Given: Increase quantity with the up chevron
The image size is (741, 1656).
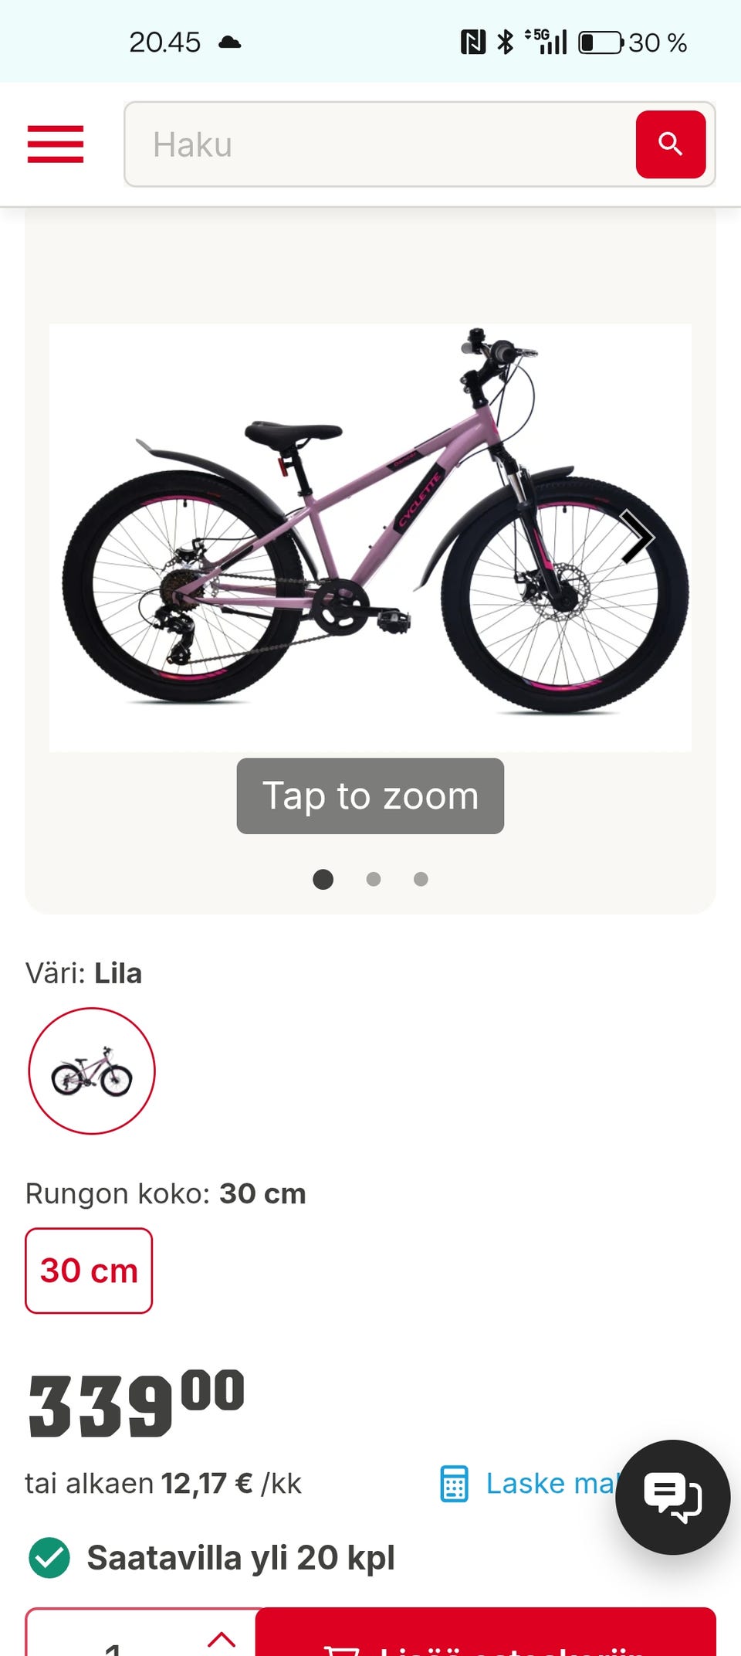Looking at the screenshot, I should point(222,1637).
